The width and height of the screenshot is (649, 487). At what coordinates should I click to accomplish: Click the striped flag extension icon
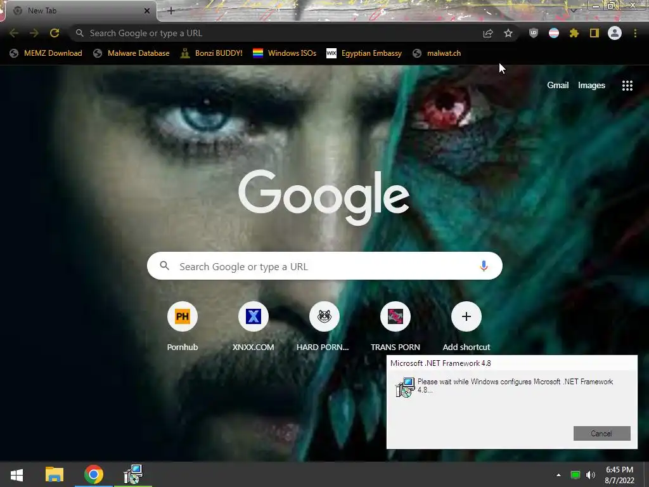[x=554, y=33]
